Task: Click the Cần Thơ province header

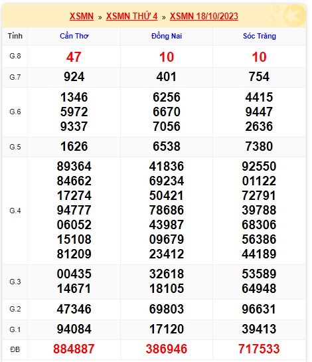Action: 74,36
